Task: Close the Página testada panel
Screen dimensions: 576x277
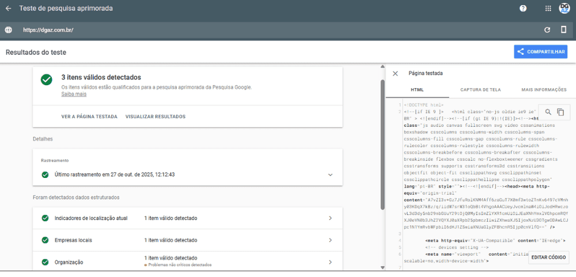Action: [x=395, y=74]
